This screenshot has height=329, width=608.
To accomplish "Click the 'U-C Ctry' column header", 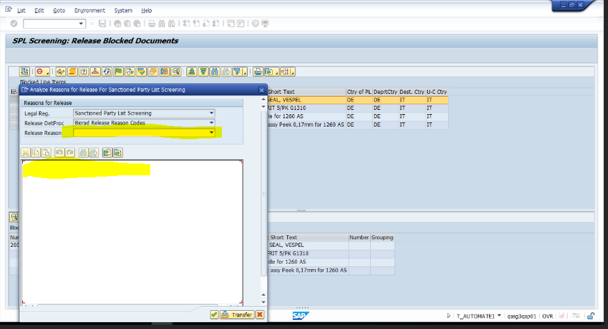I will pos(437,92).
